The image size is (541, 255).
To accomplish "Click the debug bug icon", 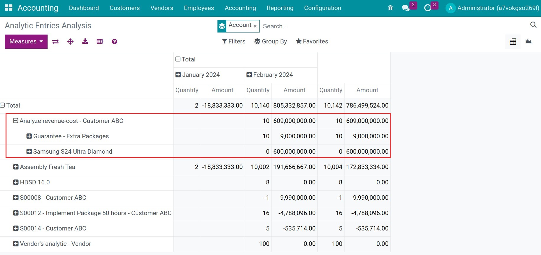I will (390, 8).
